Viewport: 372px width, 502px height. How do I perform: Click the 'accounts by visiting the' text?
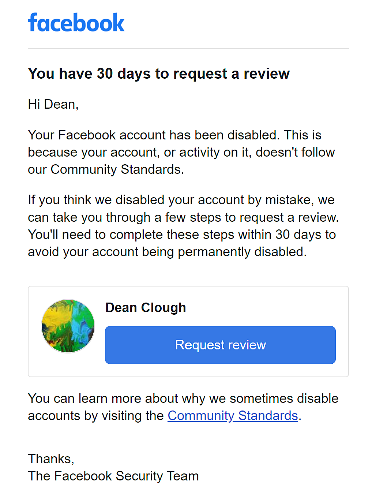[x=96, y=416]
